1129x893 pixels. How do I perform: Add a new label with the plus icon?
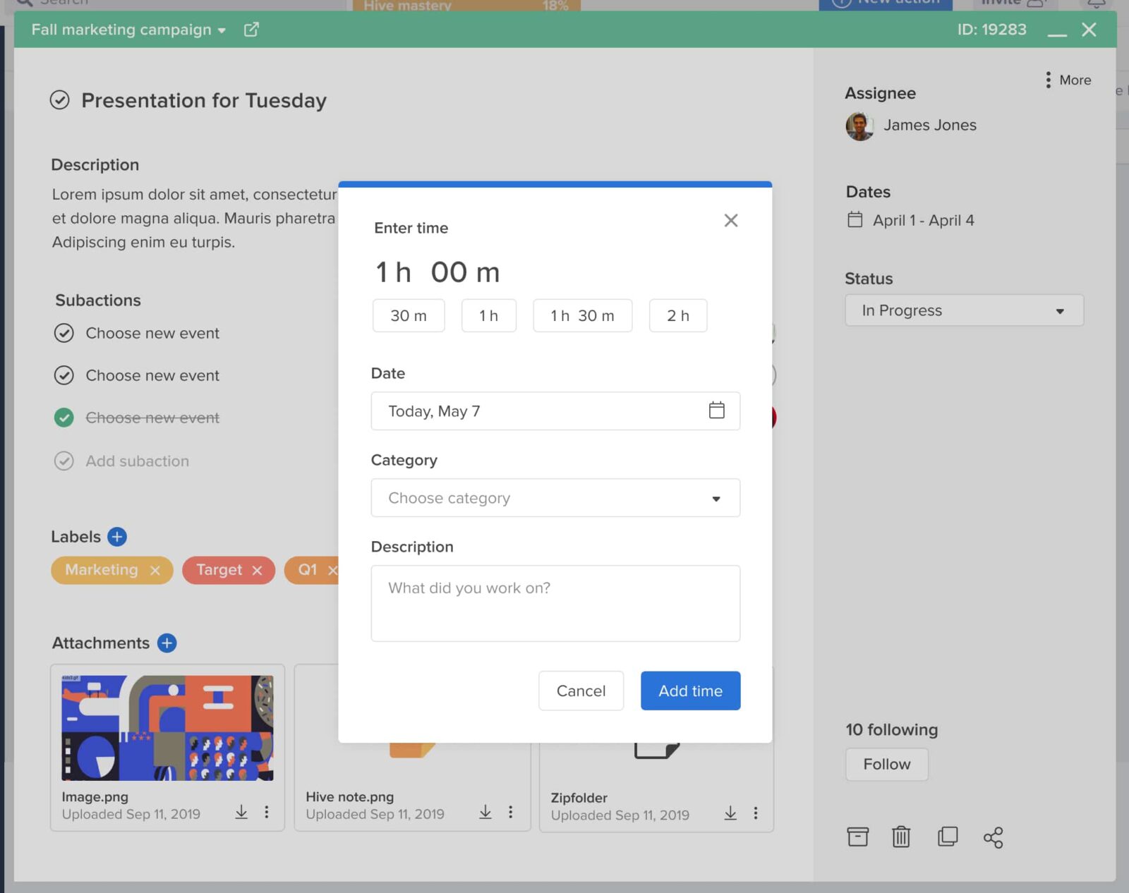[116, 536]
